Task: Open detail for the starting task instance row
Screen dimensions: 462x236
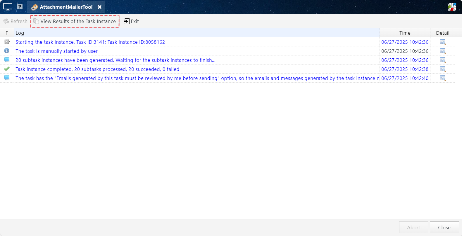Action: pyautogui.click(x=443, y=42)
